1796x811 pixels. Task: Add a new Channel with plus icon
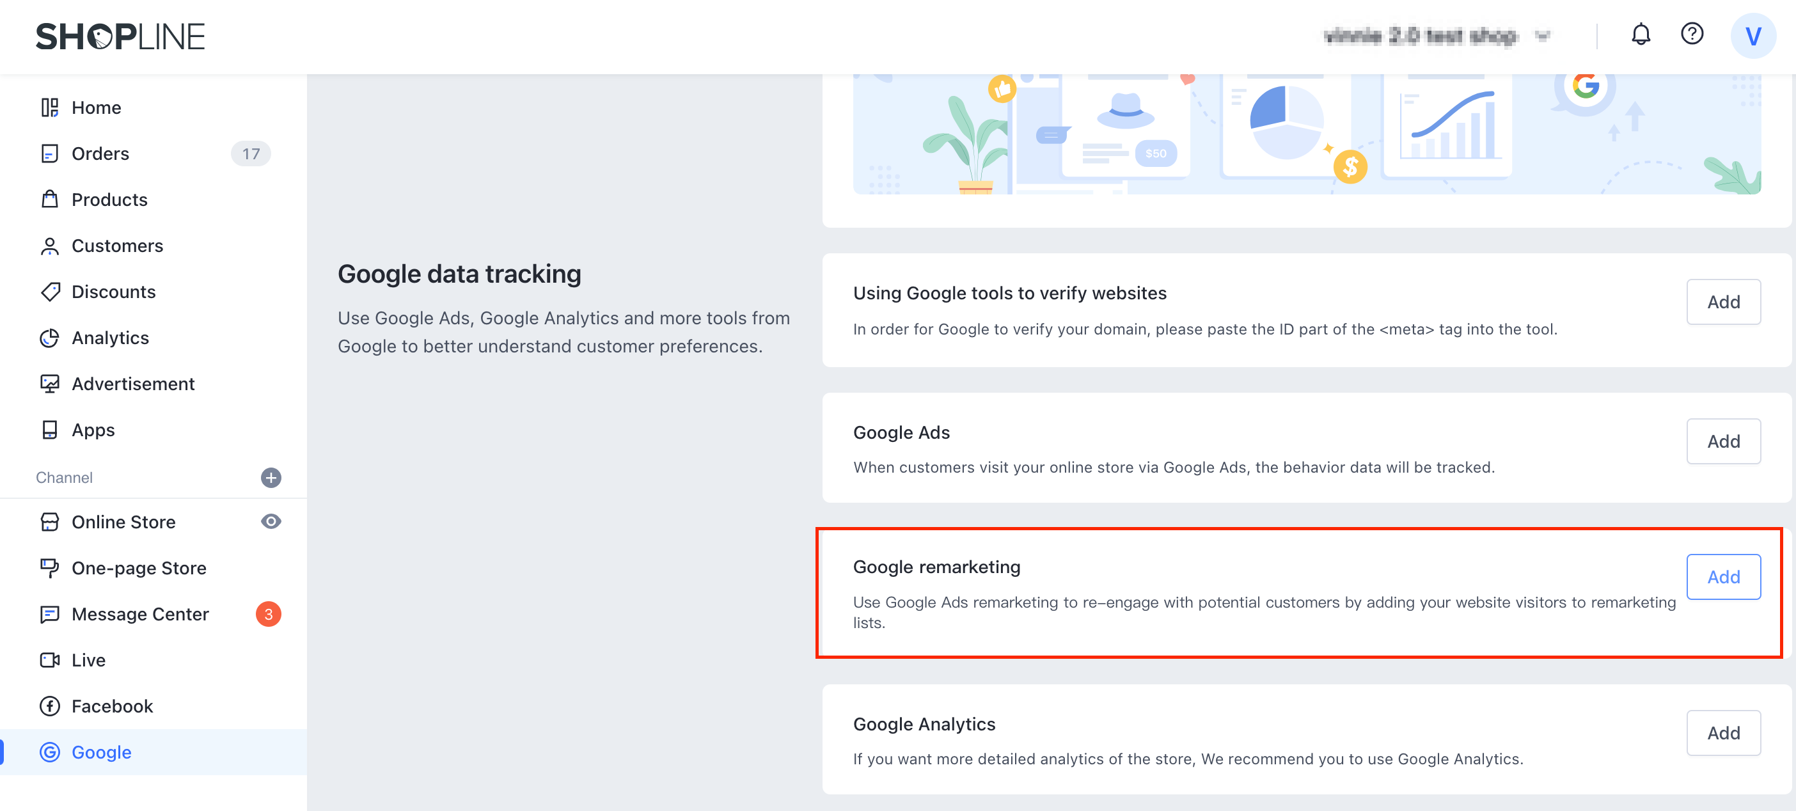(271, 478)
